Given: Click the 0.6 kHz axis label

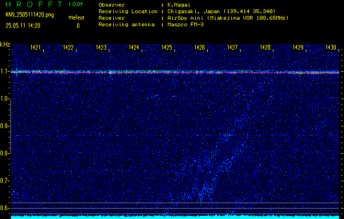Looking at the screenshot, I should [x=4, y=208].
